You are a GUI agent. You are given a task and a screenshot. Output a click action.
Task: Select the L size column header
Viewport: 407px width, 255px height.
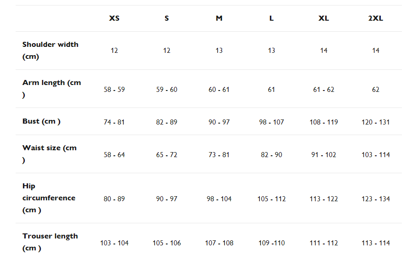click(x=271, y=18)
